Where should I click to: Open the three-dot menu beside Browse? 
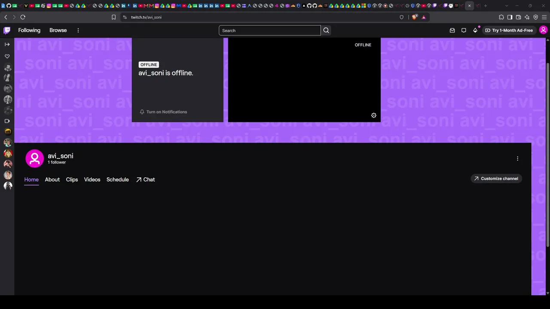[x=78, y=30]
